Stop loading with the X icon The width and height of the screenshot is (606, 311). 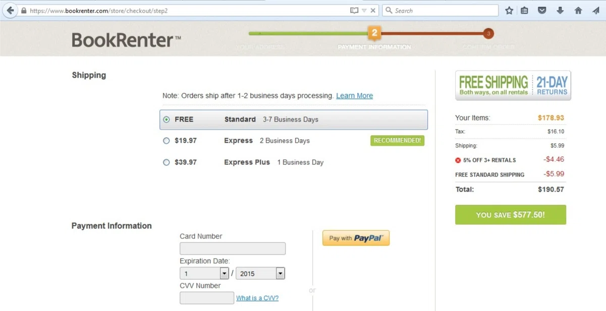(x=373, y=10)
